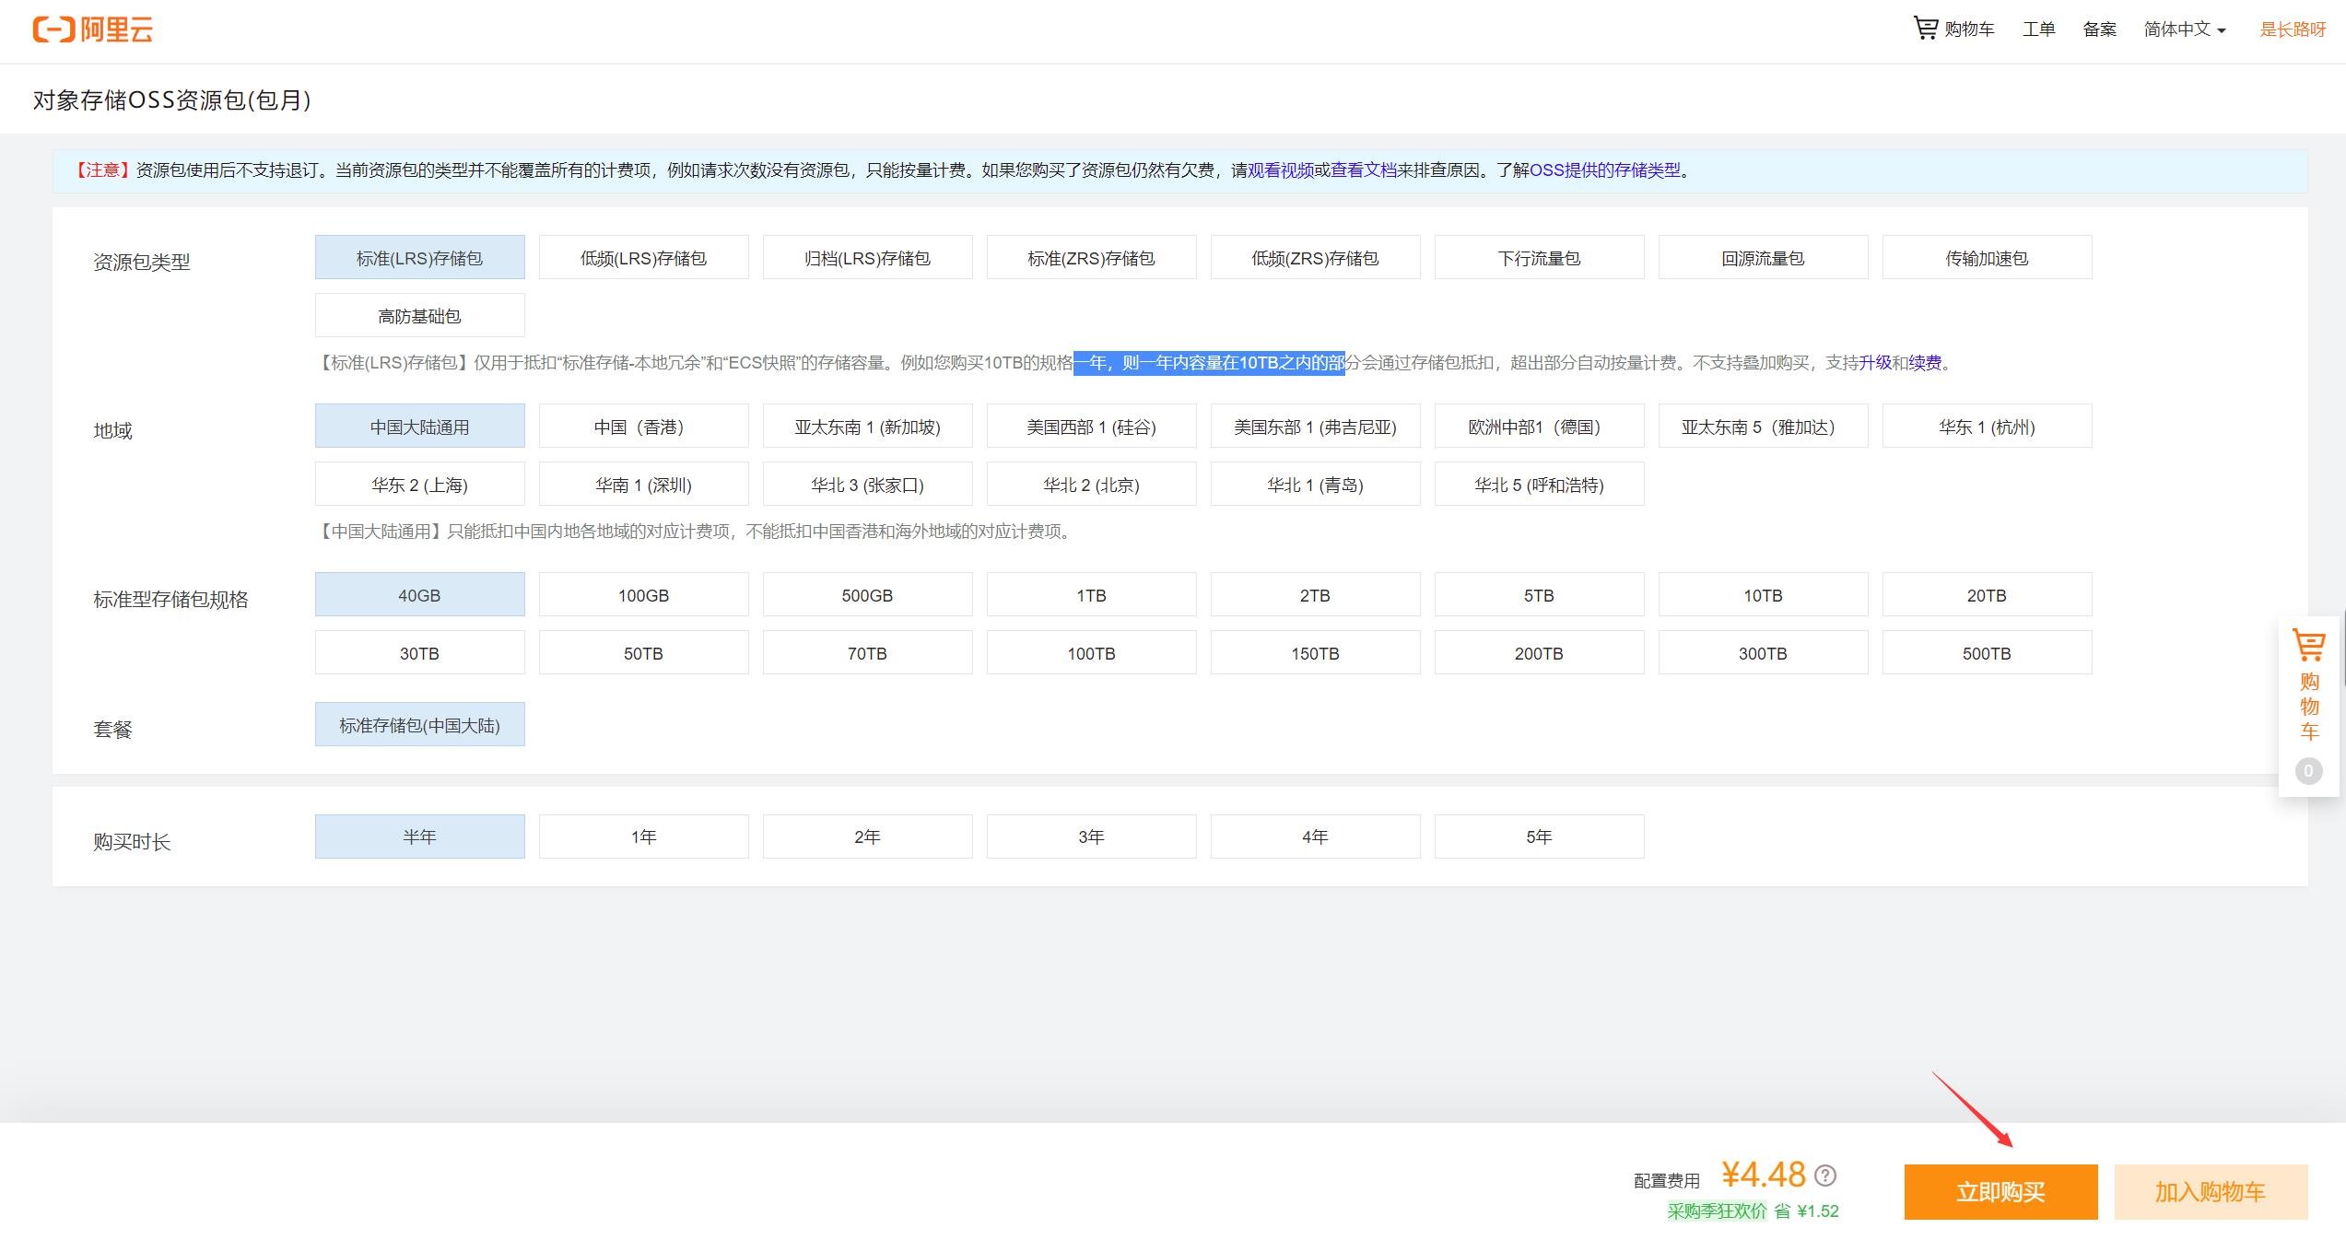Select 高防基础包 resource type
The image size is (2346, 1240).
[419, 316]
